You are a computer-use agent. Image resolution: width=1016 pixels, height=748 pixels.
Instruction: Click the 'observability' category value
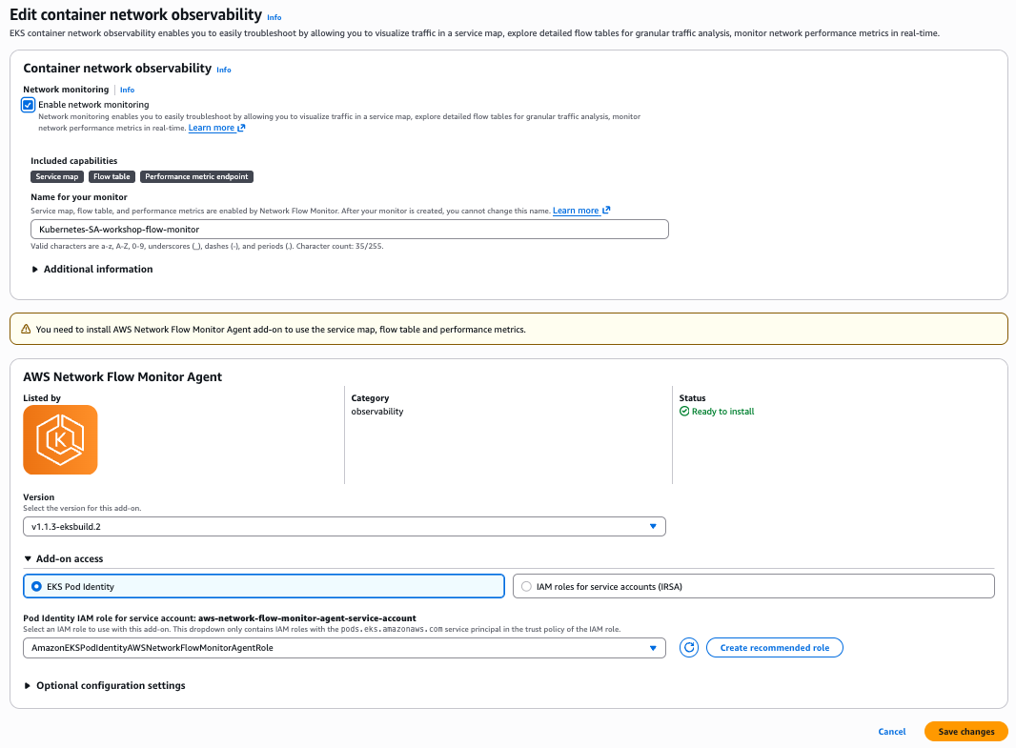377,412
